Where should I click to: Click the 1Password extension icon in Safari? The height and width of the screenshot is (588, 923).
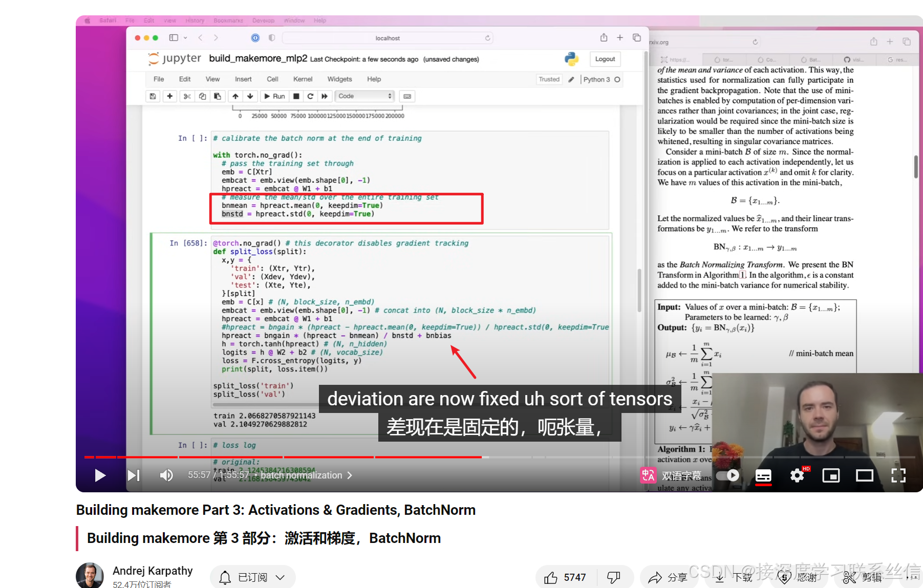[255, 38]
